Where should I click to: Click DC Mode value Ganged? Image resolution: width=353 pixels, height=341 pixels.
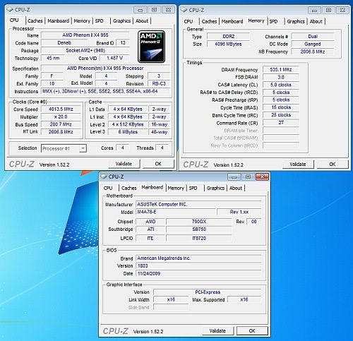click(x=313, y=44)
